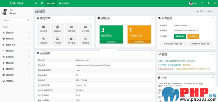Image resolution: width=218 pixels, height=102 pixels.
Task: Click the chevron beside 会员管理
Action: click(30, 69)
